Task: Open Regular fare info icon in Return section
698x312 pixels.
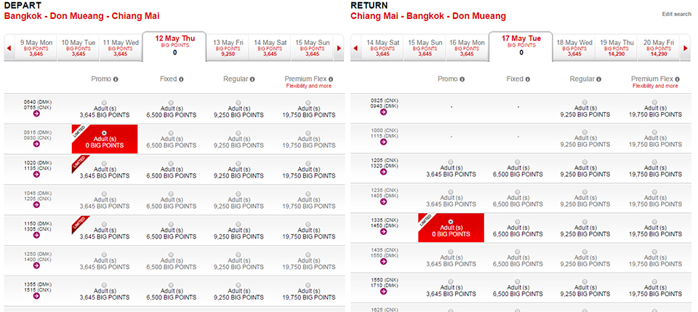Action: tap(598, 79)
